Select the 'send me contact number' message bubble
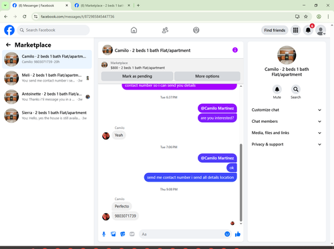 190,178
